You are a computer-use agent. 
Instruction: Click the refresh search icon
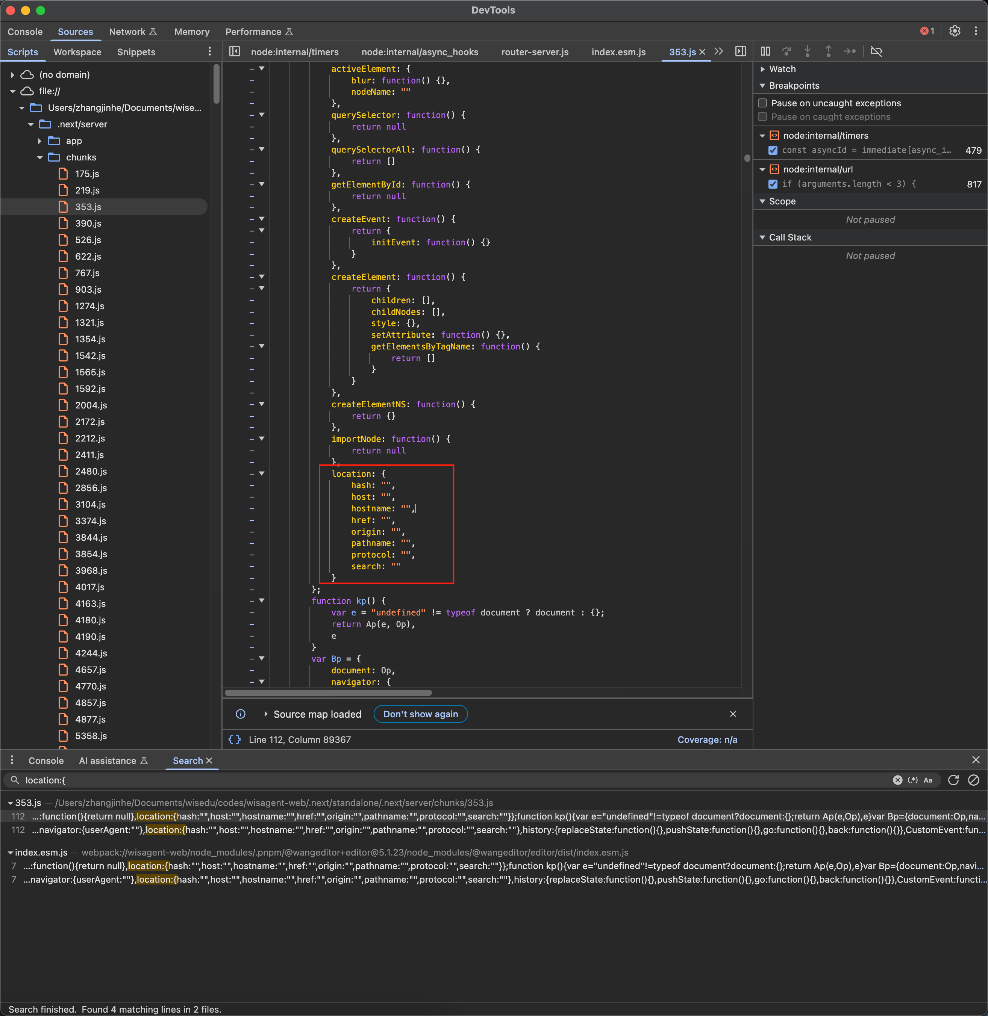pyautogui.click(x=953, y=780)
